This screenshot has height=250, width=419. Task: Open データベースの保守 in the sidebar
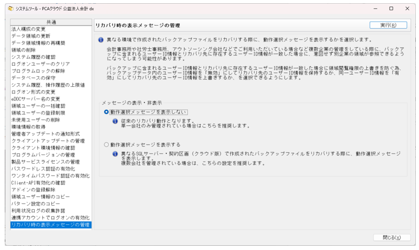pyautogui.click(x=33, y=78)
